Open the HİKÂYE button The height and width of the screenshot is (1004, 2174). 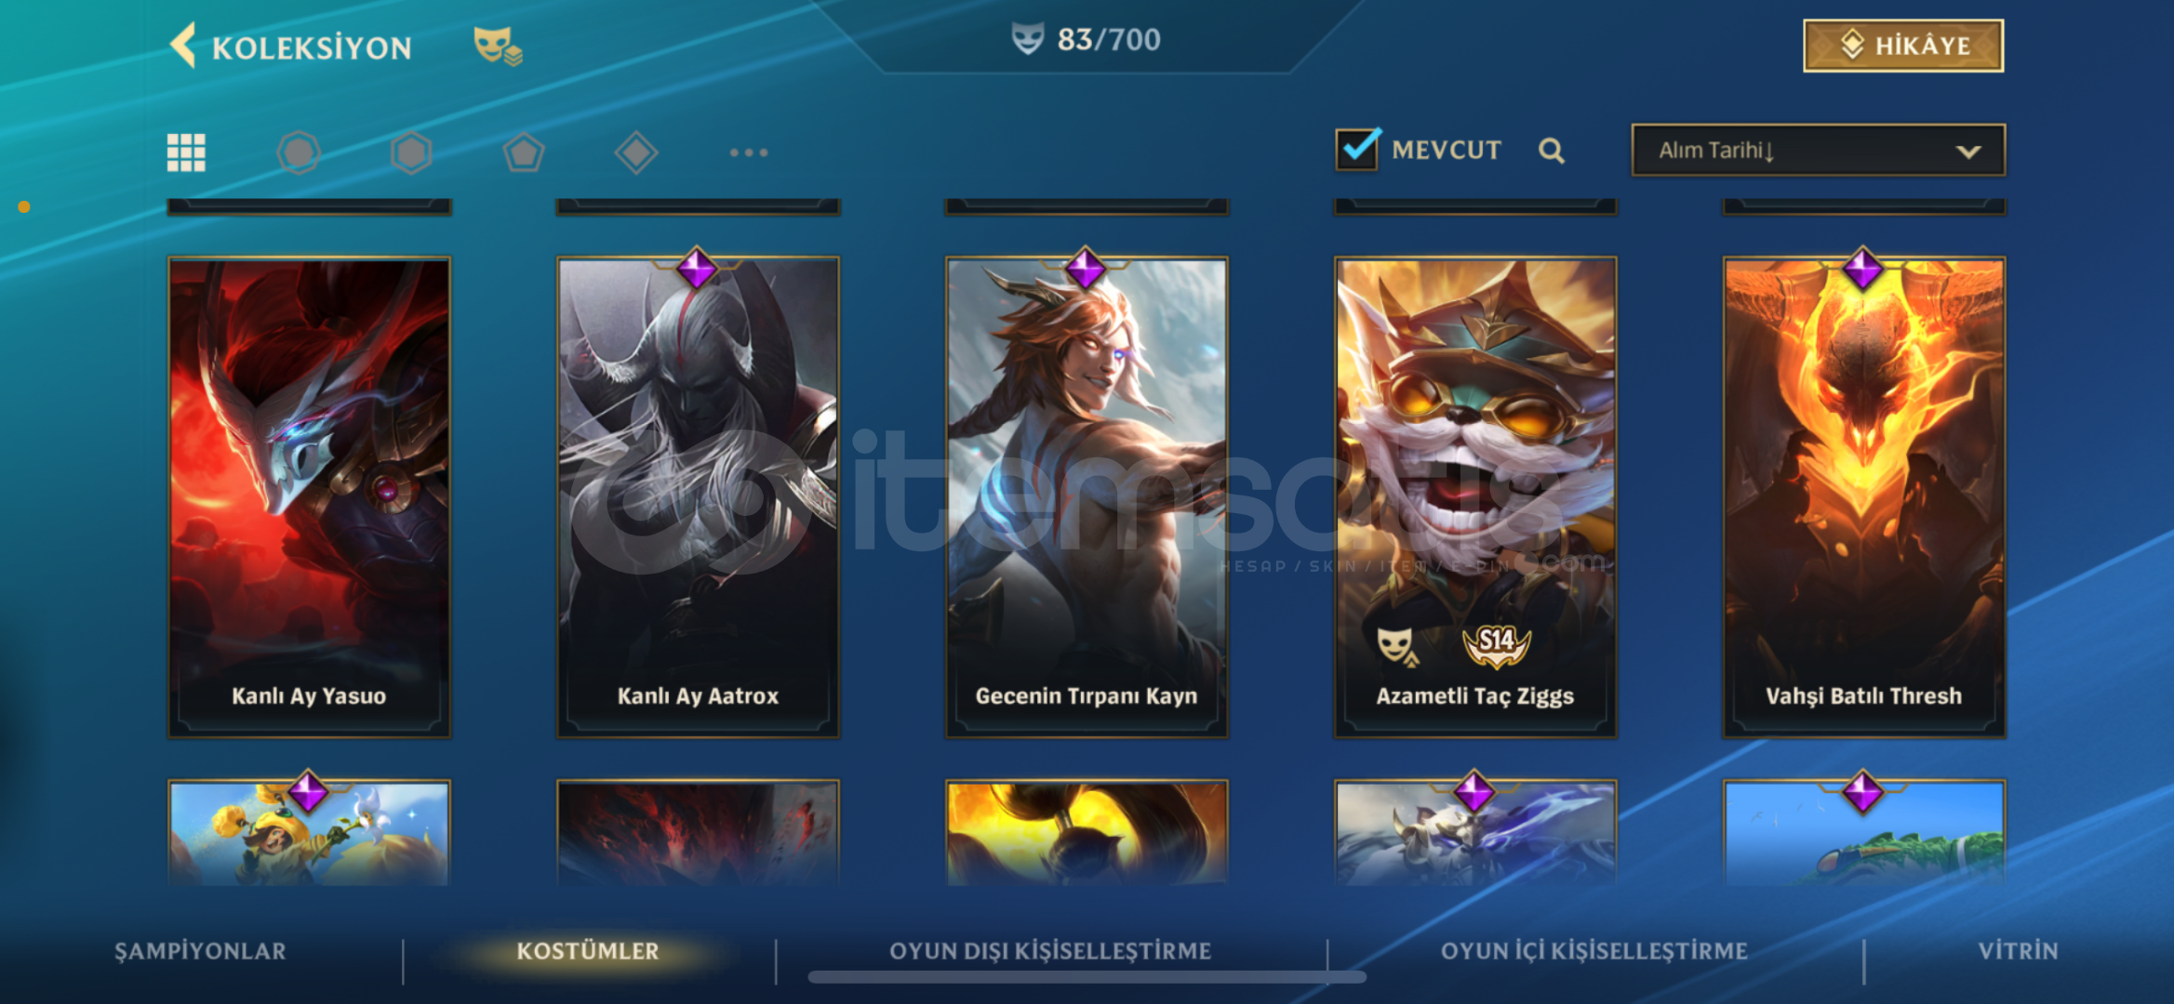point(1903,46)
